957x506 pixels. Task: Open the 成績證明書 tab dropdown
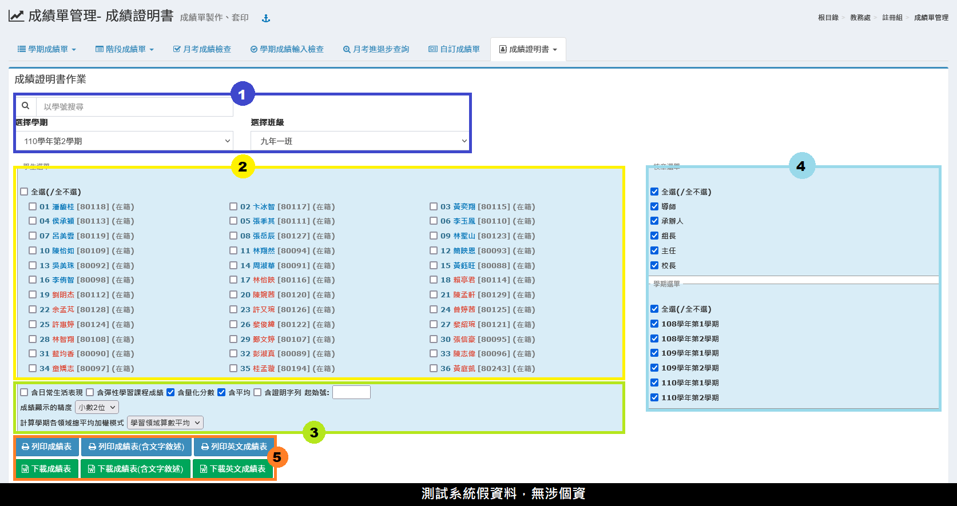click(x=528, y=49)
